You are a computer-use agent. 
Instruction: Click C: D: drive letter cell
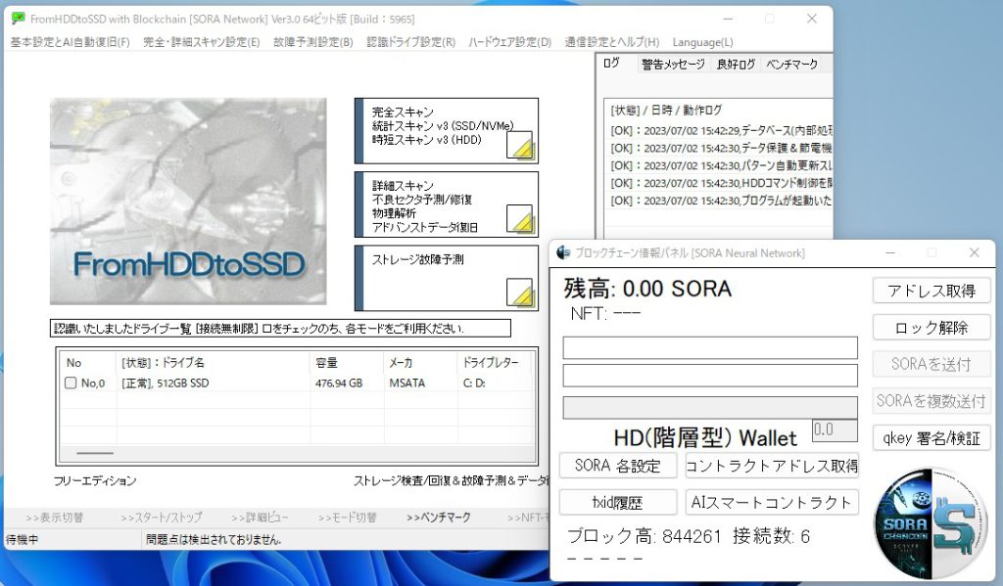tap(474, 383)
